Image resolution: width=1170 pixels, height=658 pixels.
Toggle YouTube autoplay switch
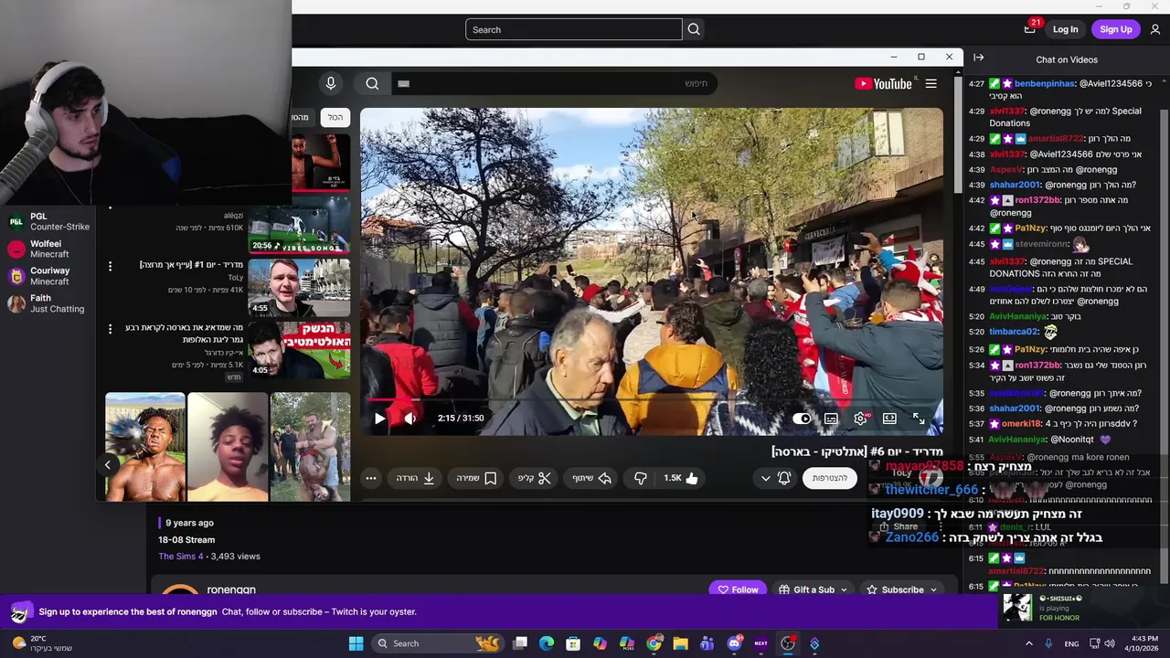point(802,419)
